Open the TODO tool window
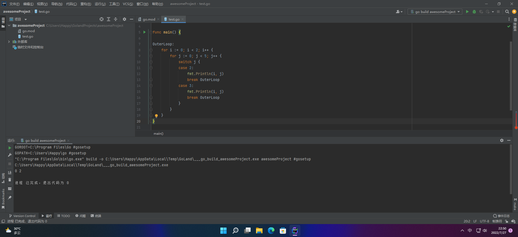This screenshot has width=518, height=237. click(x=63, y=216)
